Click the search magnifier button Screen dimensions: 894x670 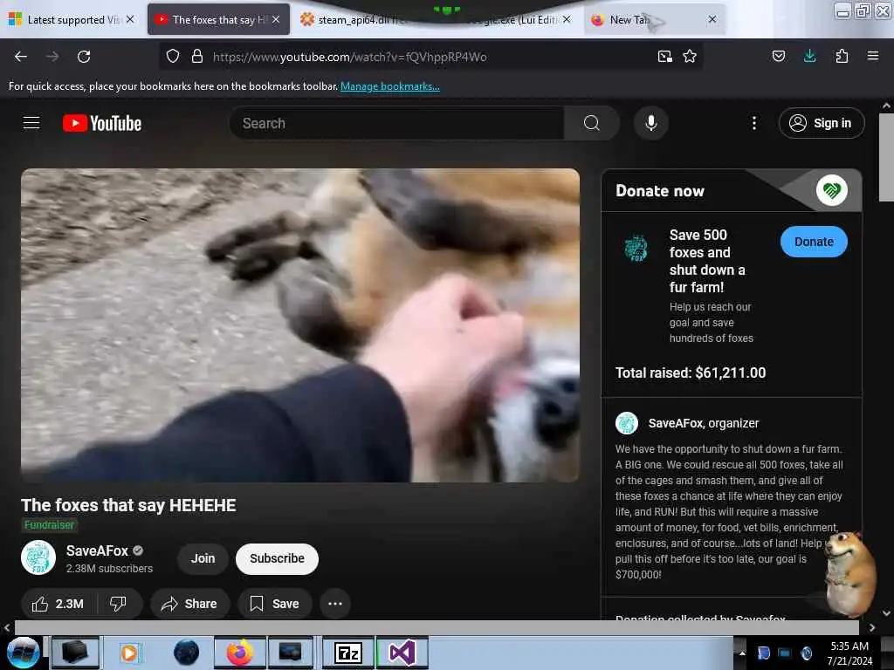591,123
